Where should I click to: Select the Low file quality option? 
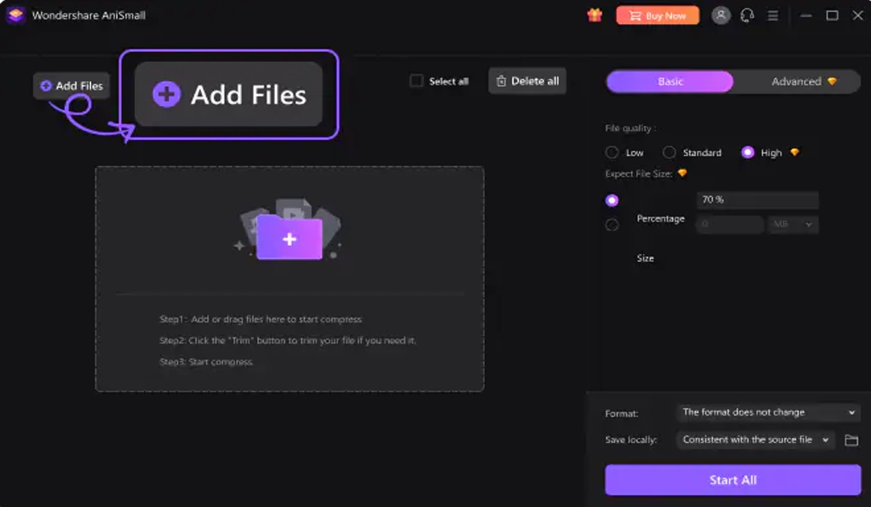point(612,152)
